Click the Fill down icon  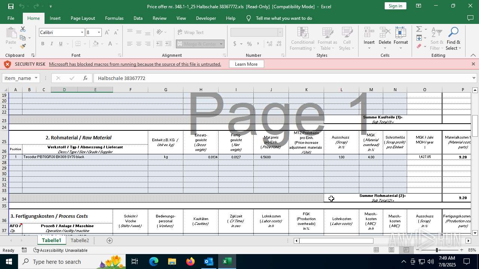pyautogui.click(x=419, y=38)
